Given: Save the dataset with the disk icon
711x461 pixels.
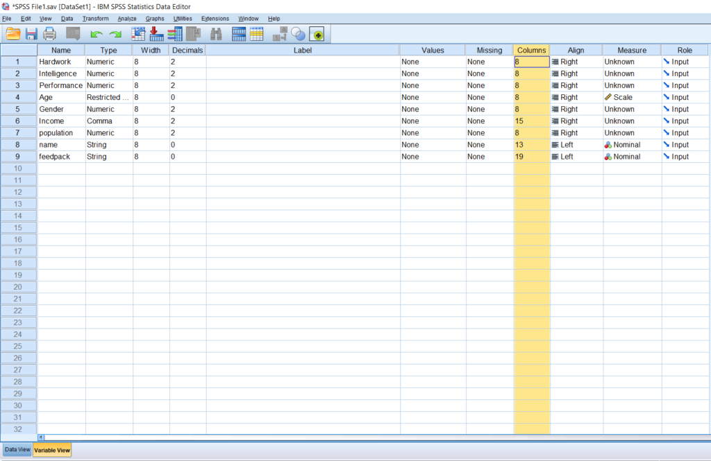Looking at the screenshot, I should click(31, 33).
